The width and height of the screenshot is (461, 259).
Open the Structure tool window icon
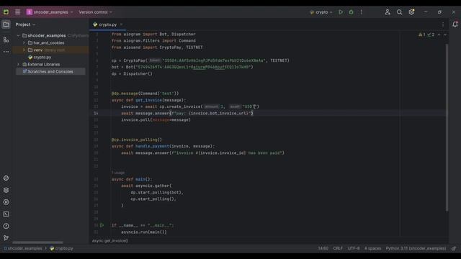(x=6, y=40)
